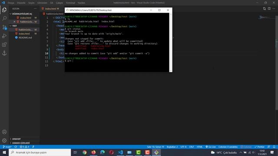Click the Git Bash command prompt line
The height and width of the screenshot is (156, 278).
69,61
